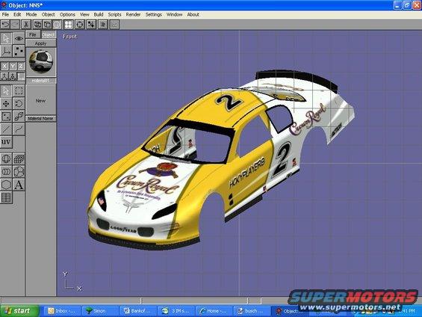Open the View menu
This screenshot has height=317, width=422.
click(84, 14)
